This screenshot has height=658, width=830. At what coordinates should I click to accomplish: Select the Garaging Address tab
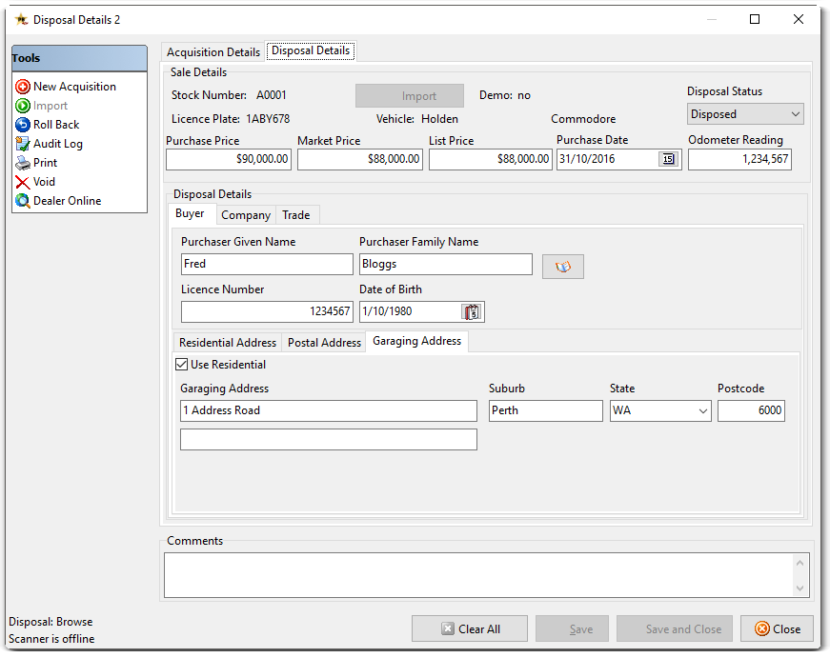coord(416,341)
